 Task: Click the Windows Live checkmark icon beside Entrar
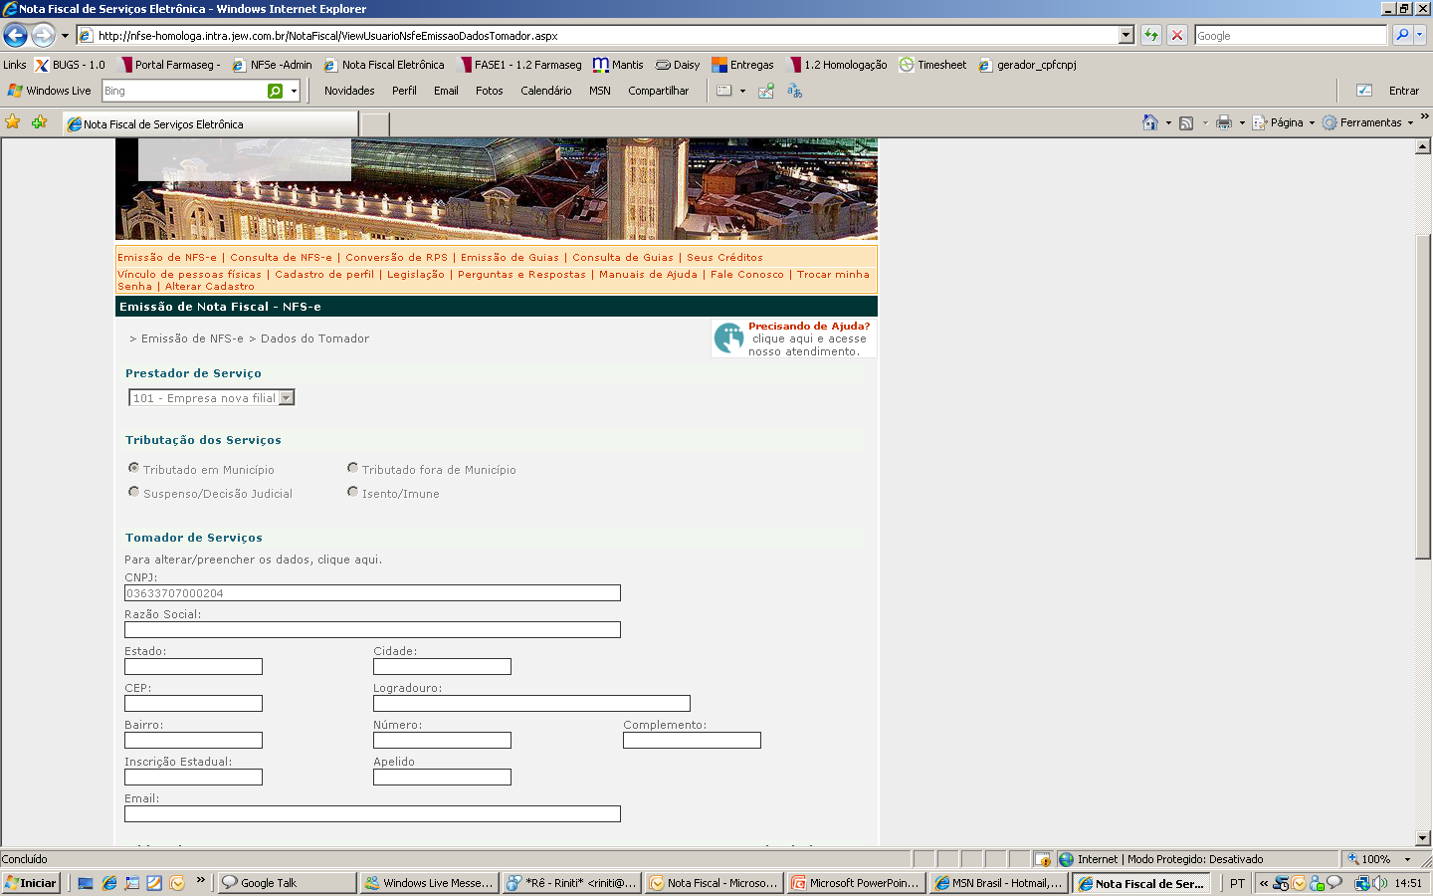pos(1364,91)
